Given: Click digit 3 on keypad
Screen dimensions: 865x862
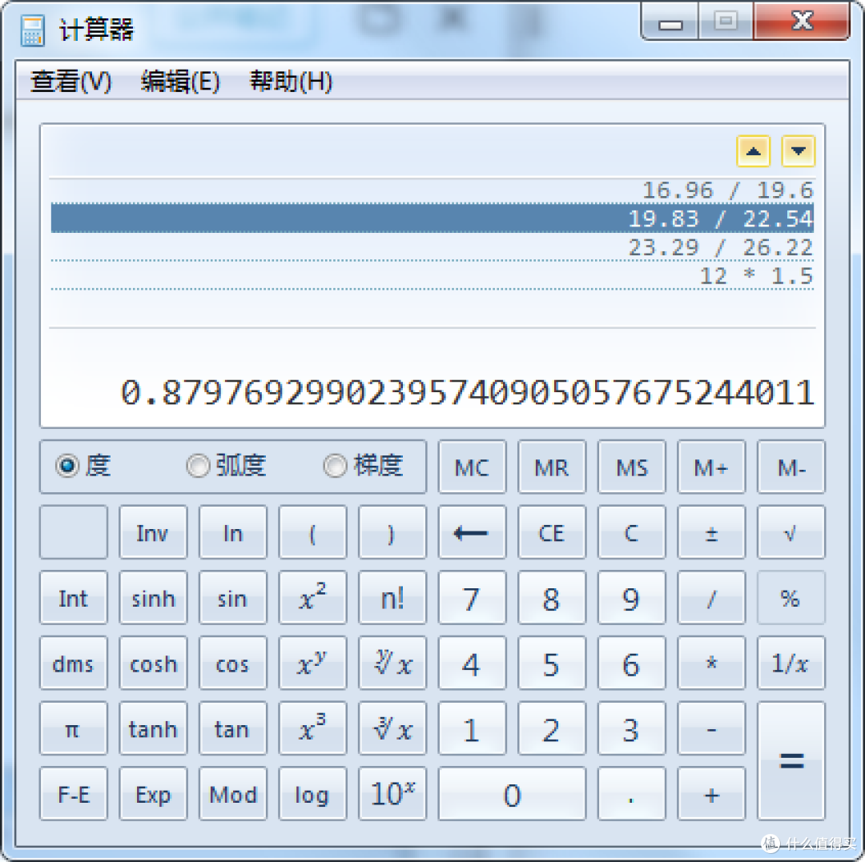Looking at the screenshot, I should click(x=632, y=728).
